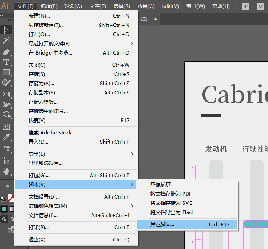
Task: Select the Artboard tool
Action: click(x=6, y=161)
